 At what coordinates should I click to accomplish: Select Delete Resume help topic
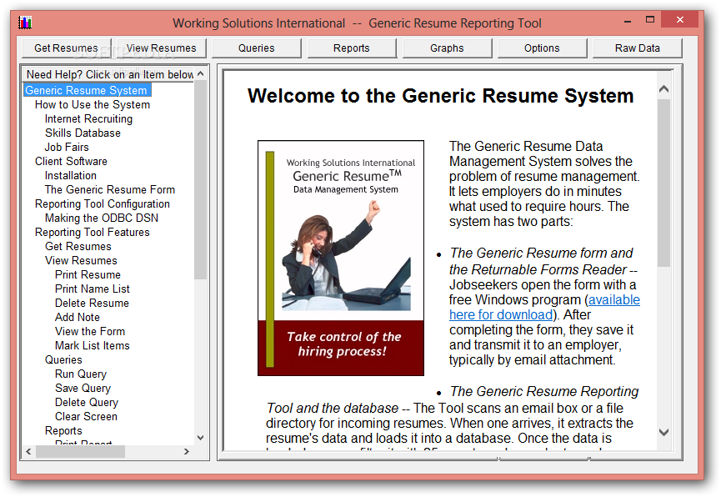[92, 304]
